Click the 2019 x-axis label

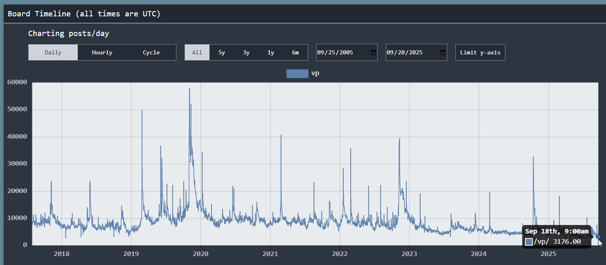(x=131, y=254)
